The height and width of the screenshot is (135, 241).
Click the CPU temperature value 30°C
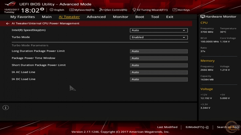tap(223, 32)
